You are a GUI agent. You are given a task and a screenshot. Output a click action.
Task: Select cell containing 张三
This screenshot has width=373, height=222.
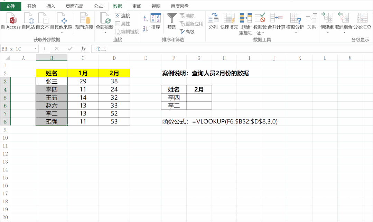(x=52, y=81)
